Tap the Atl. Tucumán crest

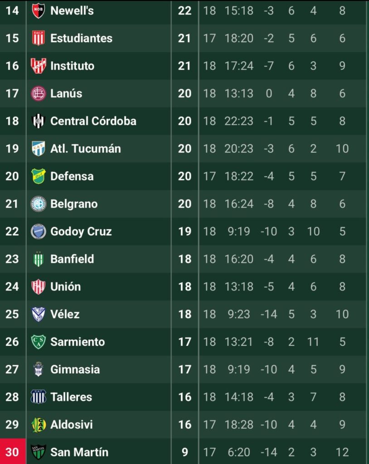tap(38, 148)
